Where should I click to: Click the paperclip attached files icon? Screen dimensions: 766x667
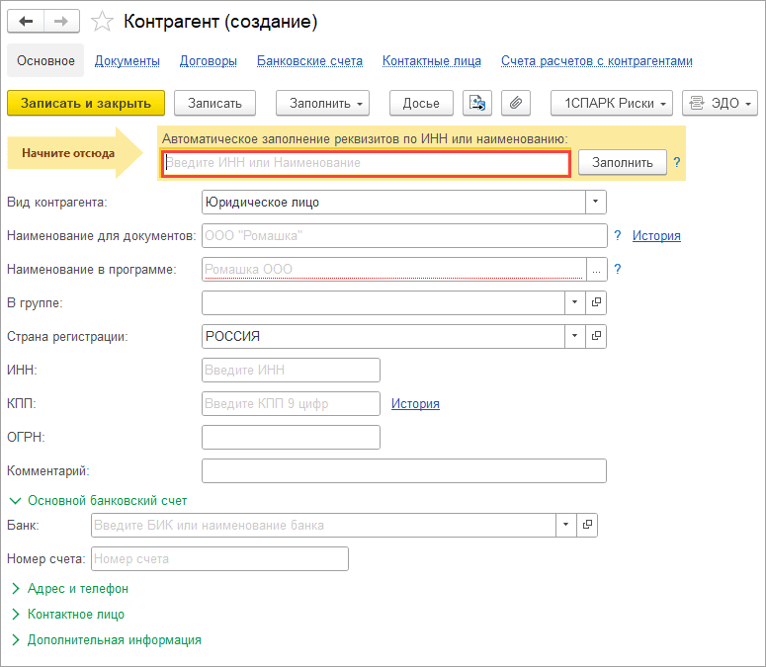[515, 103]
